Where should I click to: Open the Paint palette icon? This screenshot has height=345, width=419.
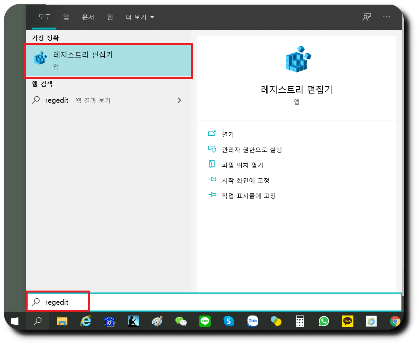[x=157, y=321]
